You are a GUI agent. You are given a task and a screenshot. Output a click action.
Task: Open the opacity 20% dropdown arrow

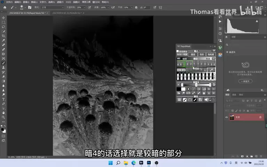[84, 8]
